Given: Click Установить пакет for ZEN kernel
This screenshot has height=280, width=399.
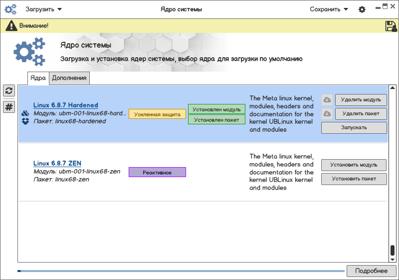Looking at the screenshot, I should pyautogui.click(x=354, y=179).
